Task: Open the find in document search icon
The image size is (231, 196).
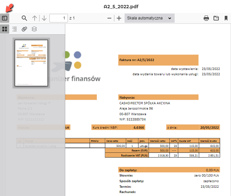Action: click(24, 18)
